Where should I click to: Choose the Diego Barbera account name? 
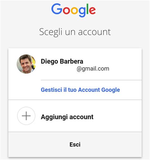(x=62, y=61)
